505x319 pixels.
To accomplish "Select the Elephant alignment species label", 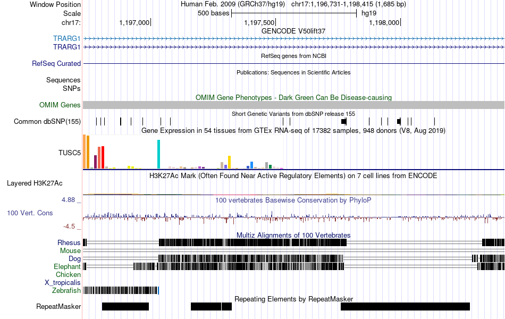I will pos(67,267).
